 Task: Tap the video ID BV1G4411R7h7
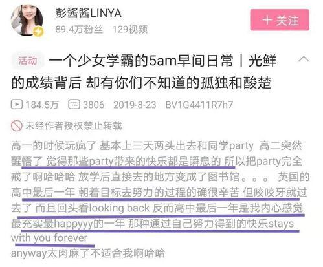coord(199,105)
